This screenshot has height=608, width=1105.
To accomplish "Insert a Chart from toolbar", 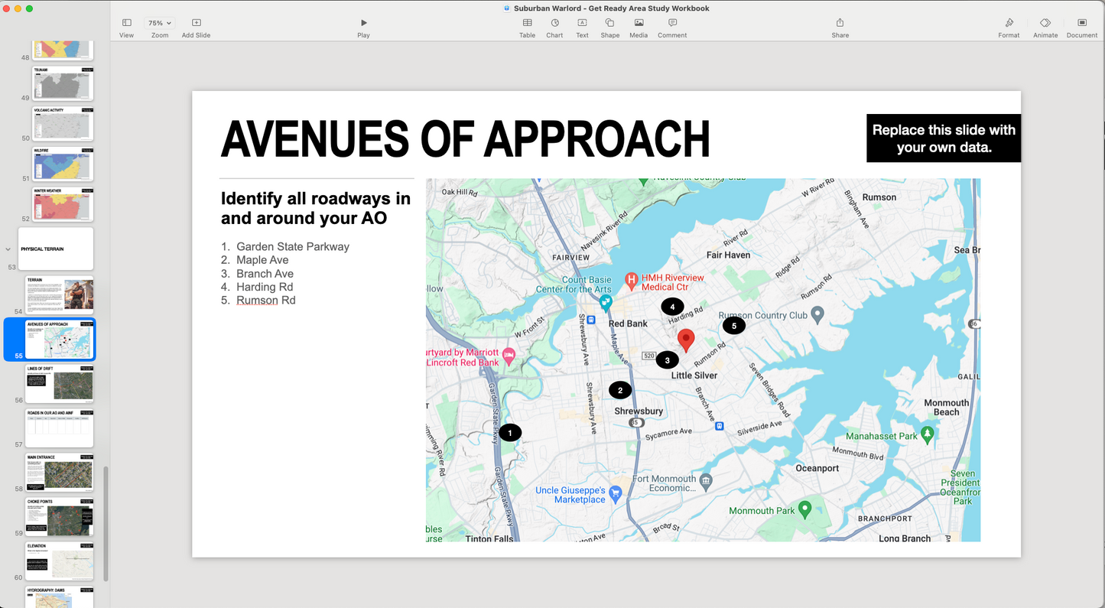I will [554, 28].
